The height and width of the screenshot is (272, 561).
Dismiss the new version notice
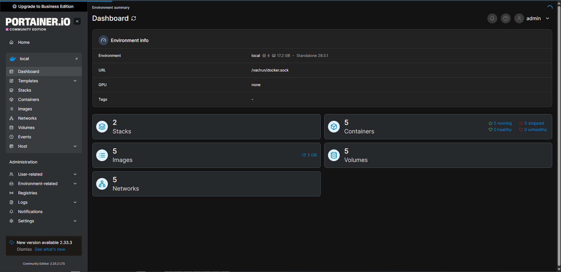tap(24, 249)
